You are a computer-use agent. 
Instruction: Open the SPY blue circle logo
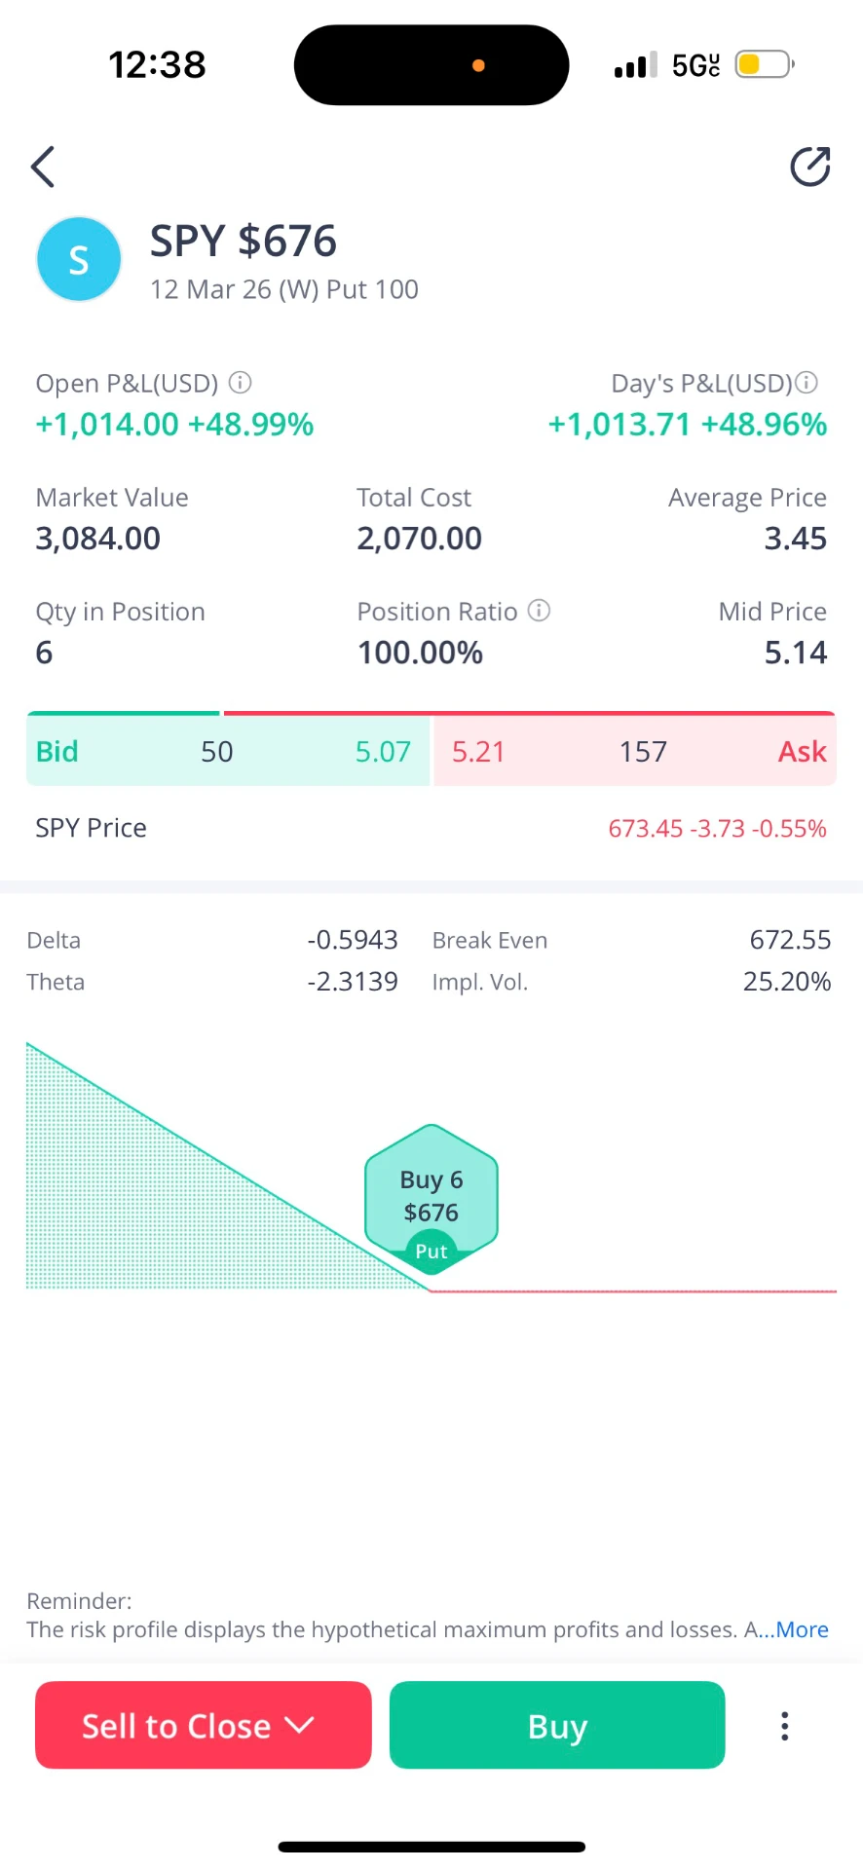[x=79, y=259]
